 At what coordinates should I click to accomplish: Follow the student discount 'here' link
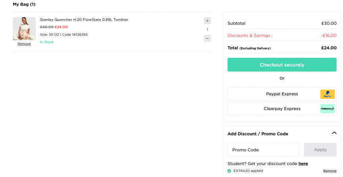coord(303,164)
